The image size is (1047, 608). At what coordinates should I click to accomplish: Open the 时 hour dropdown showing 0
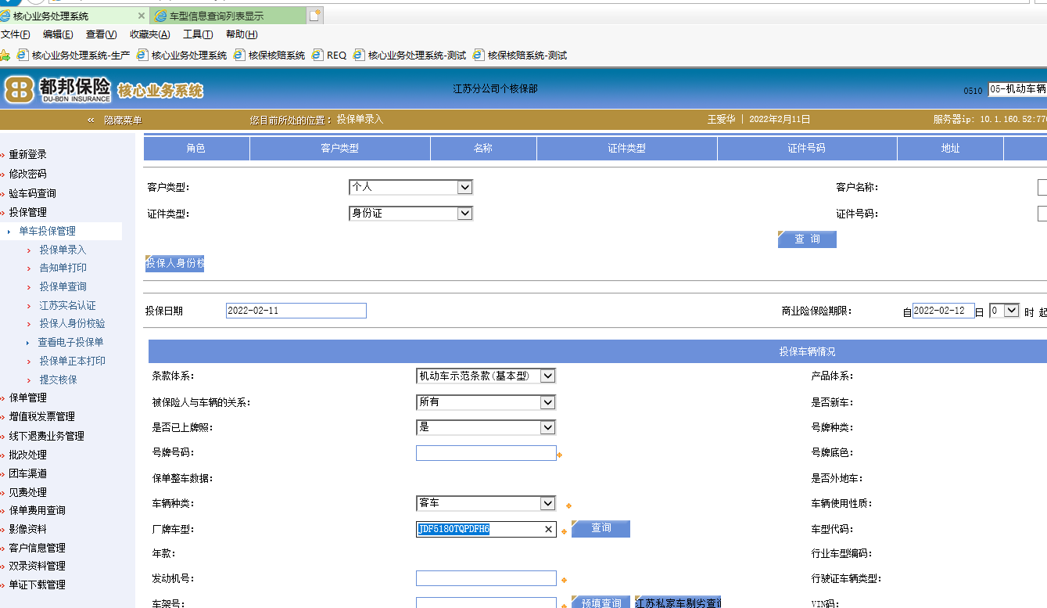pos(1004,310)
